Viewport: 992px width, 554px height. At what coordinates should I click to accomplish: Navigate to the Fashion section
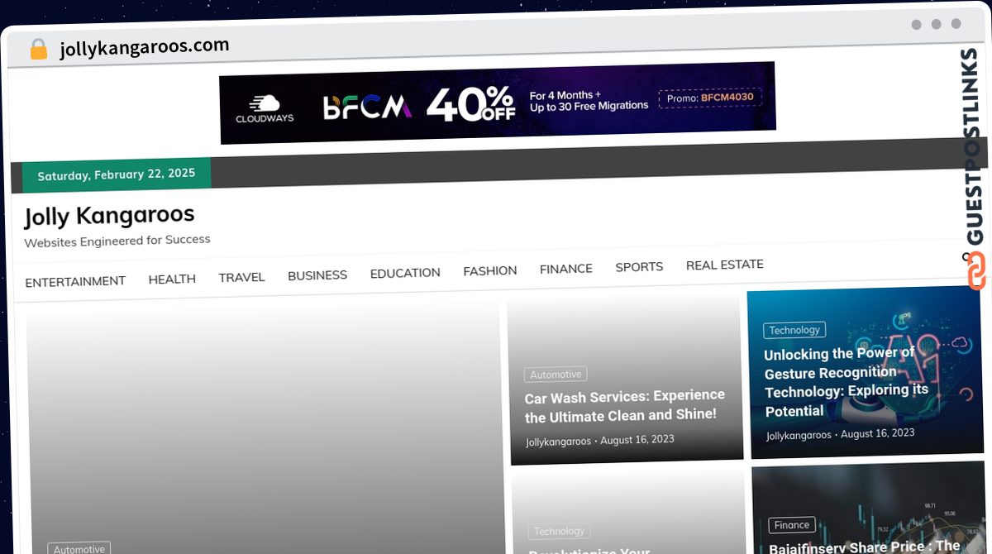coord(490,270)
